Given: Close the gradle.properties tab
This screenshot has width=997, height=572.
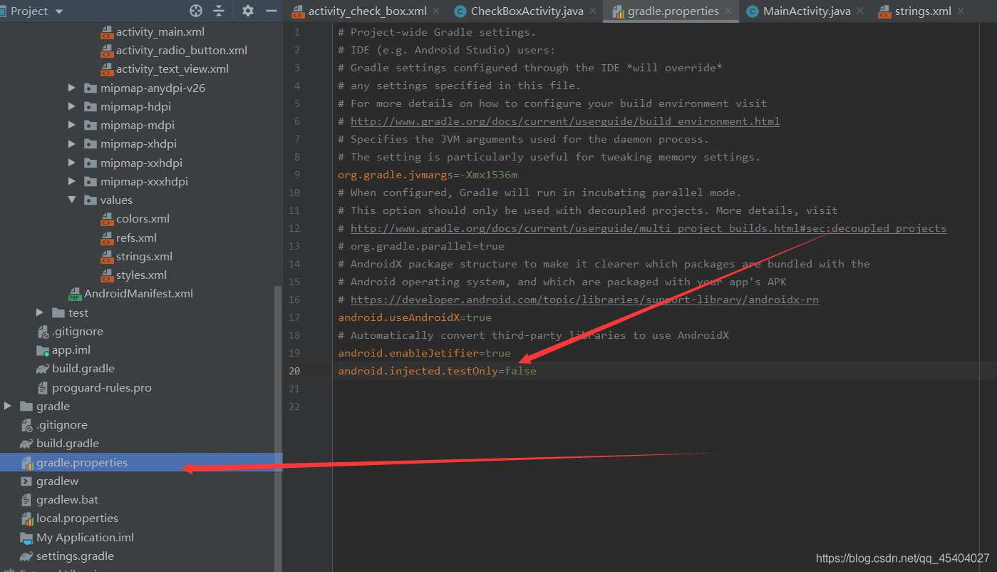Looking at the screenshot, I should pos(728,11).
